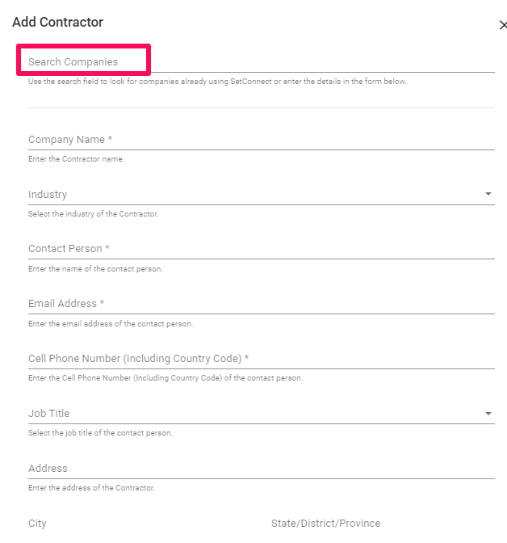
Task: Click the 'Enter the Contractor name' hint
Action: tap(76, 159)
